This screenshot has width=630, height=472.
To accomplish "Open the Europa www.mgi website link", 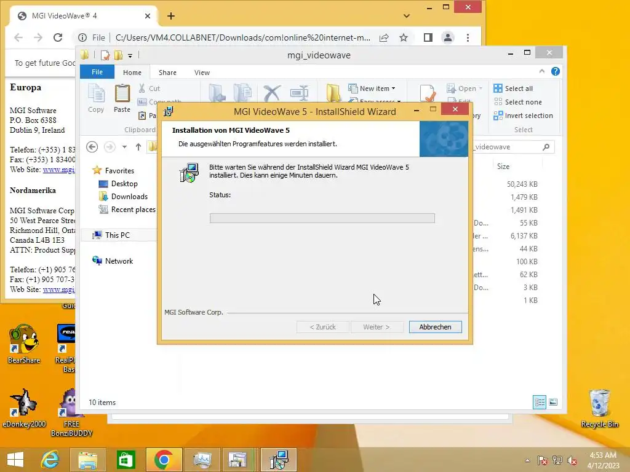I will (x=58, y=170).
